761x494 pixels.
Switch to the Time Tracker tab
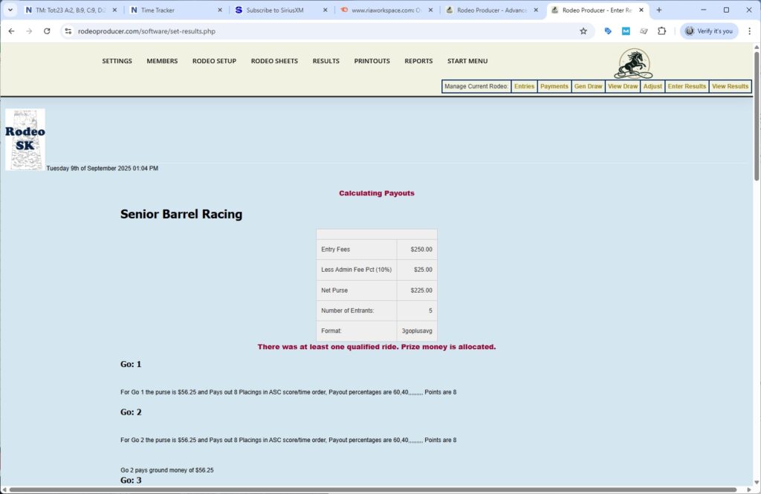click(x=174, y=10)
